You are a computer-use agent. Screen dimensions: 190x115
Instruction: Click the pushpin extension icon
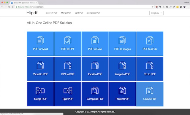174,7
